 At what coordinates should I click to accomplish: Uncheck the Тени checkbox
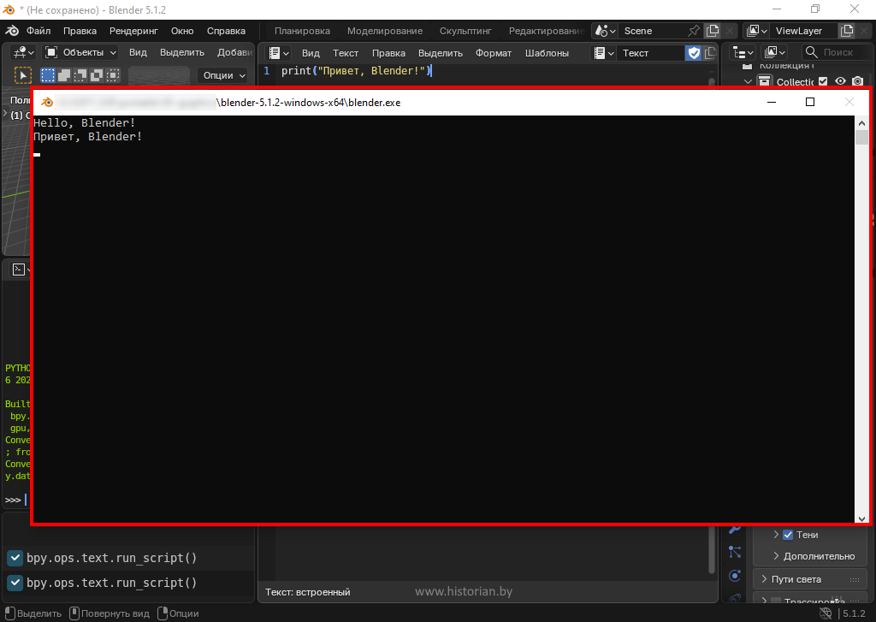coord(788,535)
